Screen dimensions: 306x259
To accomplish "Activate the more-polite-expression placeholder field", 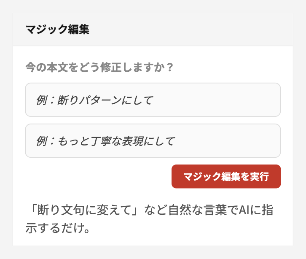I will (153, 141).
